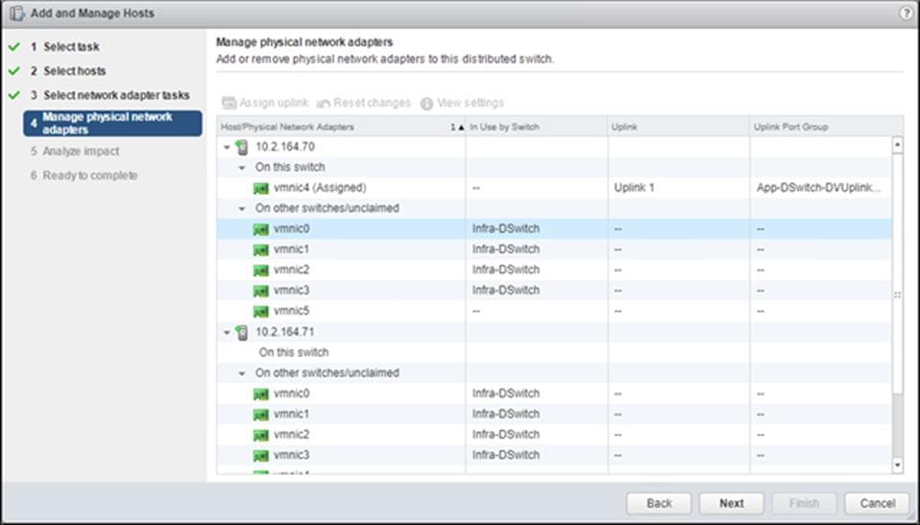The height and width of the screenshot is (525, 920).
Task: Click vmnic3 adapter icon under host 10.2.164.70
Action: 261,291
